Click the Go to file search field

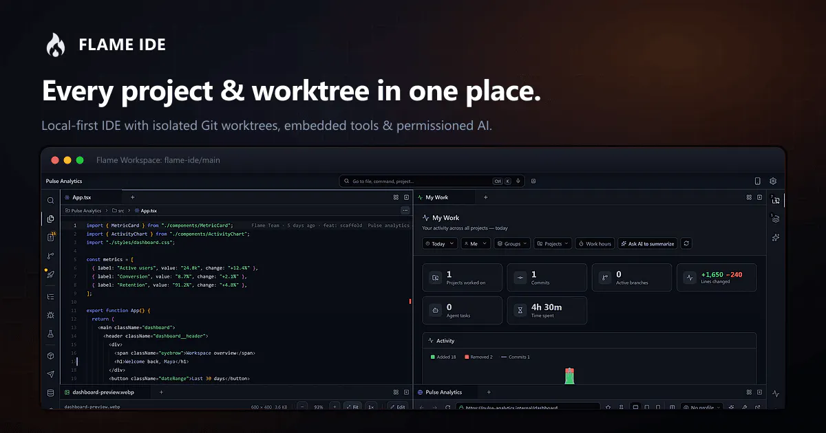(x=432, y=181)
